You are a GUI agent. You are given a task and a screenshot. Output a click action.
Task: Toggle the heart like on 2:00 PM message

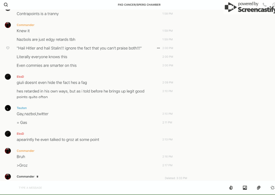pyautogui.click(x=8, y=48)
